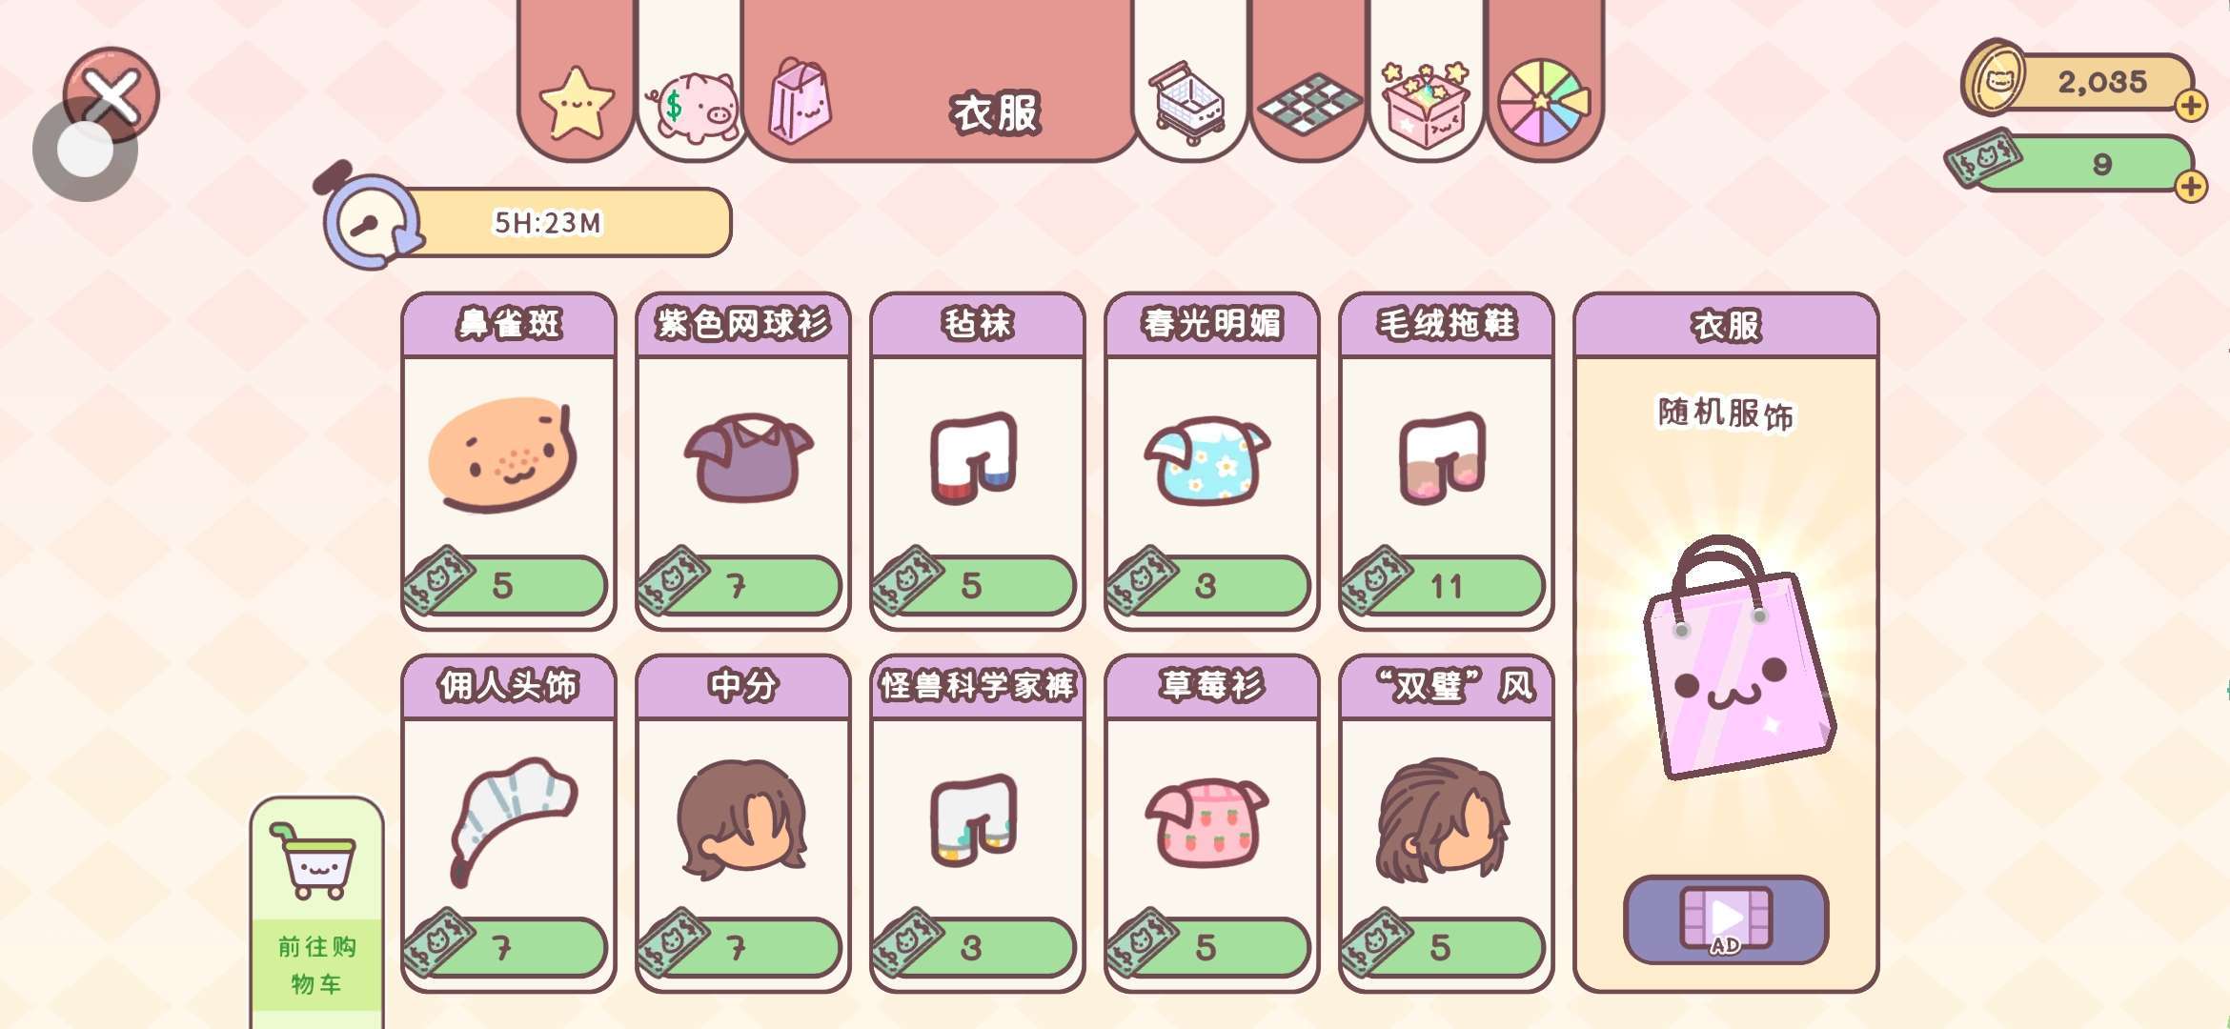Open the piggy bank tab
This screenshot has height=1029, width=2230.
[x=693, y=105]
